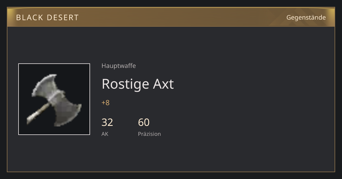Click the +8 enhancement level text
This screenshot has width=342, height=179.
[105, 103]
